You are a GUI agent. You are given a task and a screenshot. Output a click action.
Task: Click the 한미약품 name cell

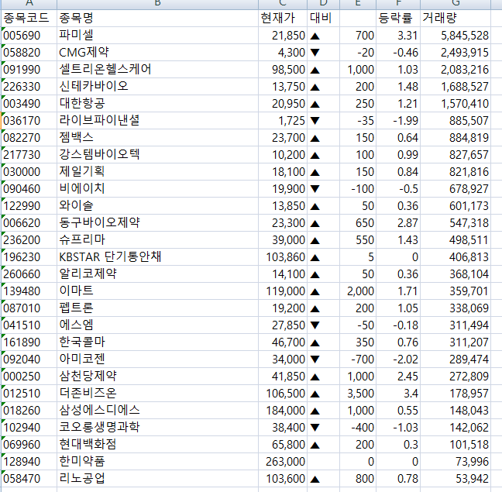pos(157,461)
